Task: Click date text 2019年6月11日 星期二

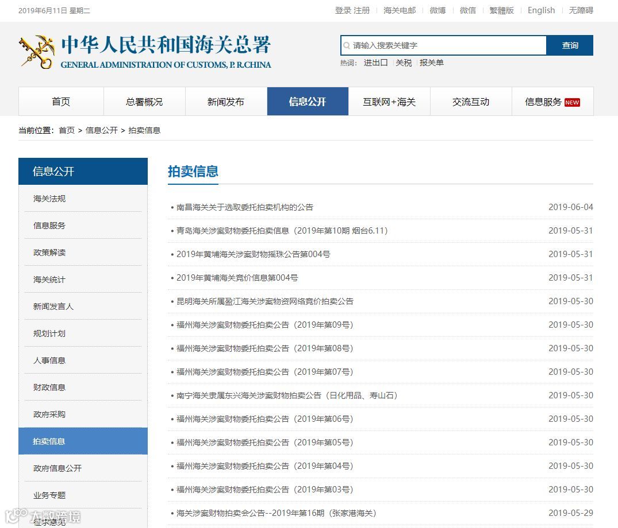Action: click(x=55, y=11)
